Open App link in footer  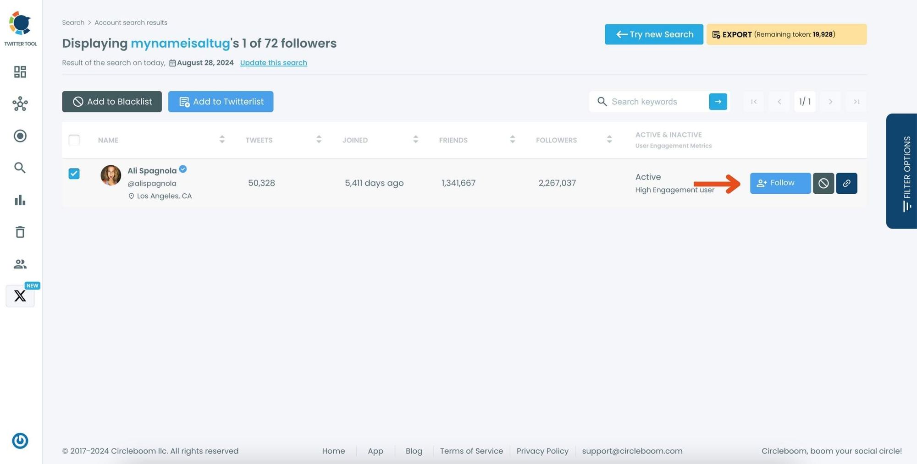click(x=376, y=451)
